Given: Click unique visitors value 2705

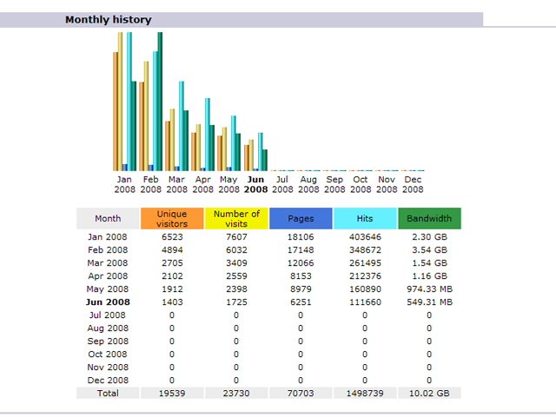Looking at the screenshot, I should pyautogui.click(x=172, y=263).
